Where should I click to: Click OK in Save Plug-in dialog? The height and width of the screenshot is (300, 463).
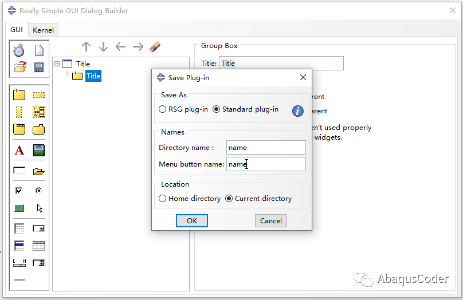pyautogui.click(x=192, y=220)
